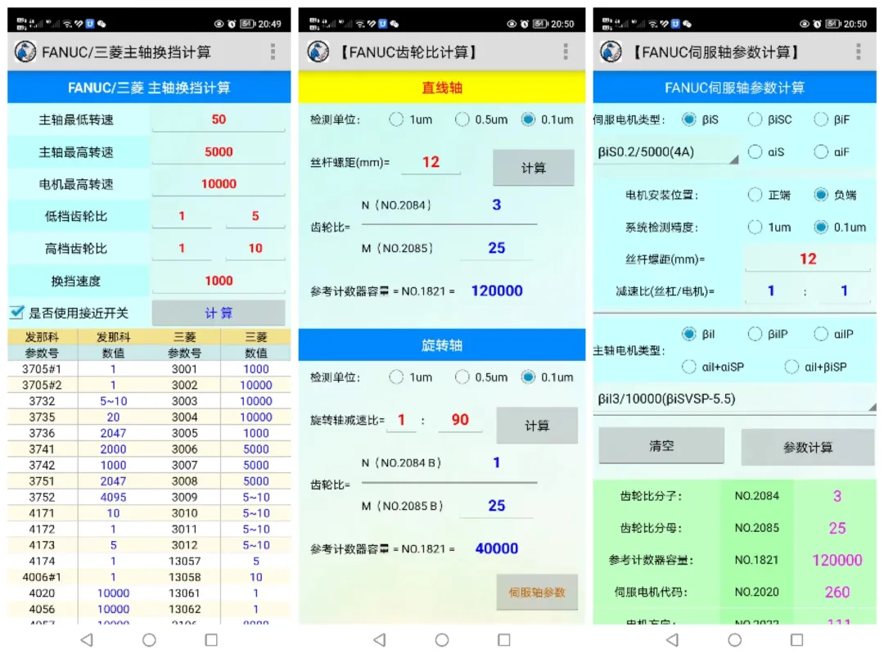Select 1um detection unit for 旋转轴
The image size is (884, 663).
click(x=396, y=377)
